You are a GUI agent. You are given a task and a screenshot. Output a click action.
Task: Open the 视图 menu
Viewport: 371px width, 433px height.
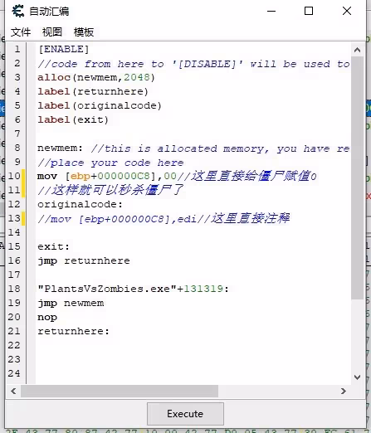(x=52, y=32)
